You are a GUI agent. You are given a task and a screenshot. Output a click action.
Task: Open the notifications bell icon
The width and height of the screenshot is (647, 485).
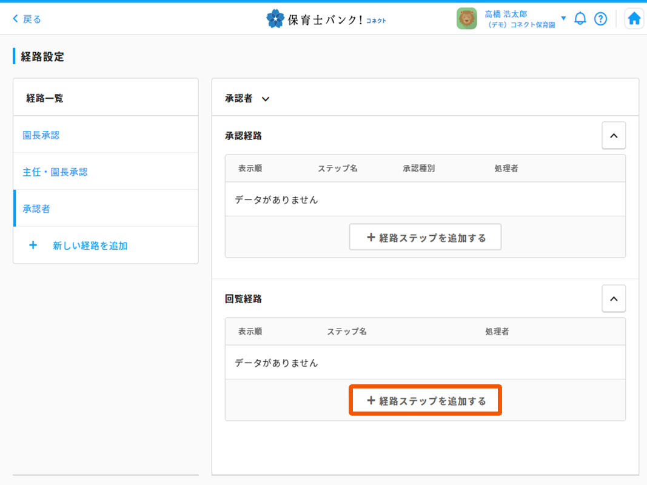click(x=580, y=19)
